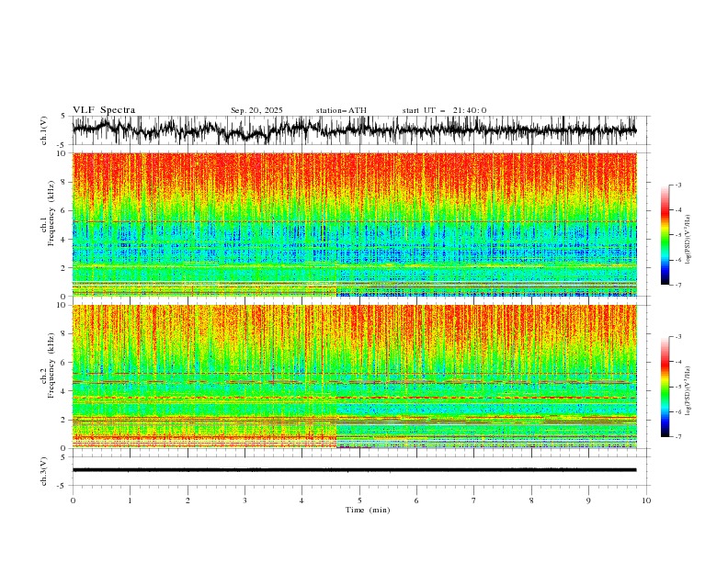Click the "5" tick on ch.1(V) axis
Image resolution: width=728 pixels, height=562 pixels.
pyautogui.click(x=63, y=117)
